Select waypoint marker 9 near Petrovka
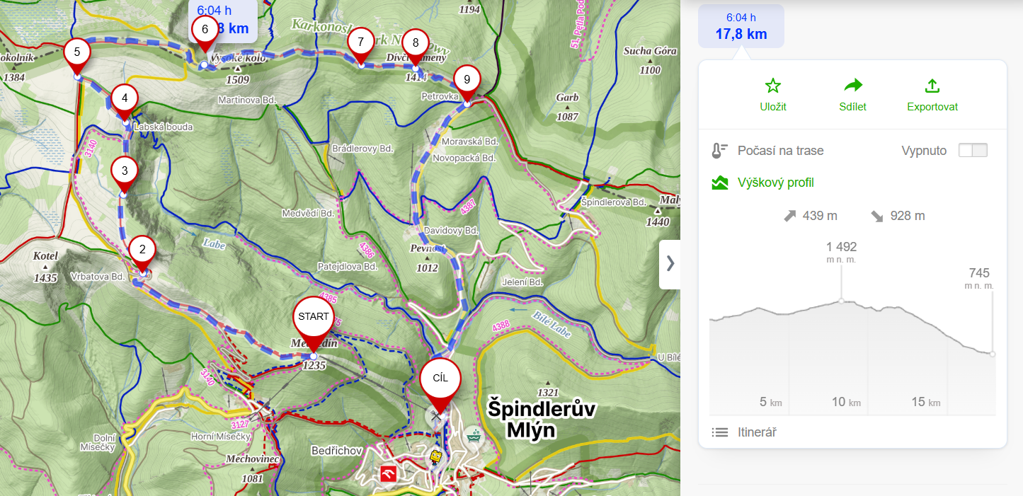Screen dimensions: 1023x496 coord(466,79)
